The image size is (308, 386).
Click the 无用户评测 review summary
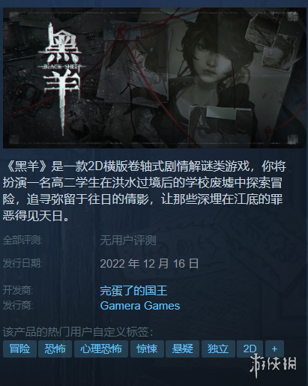(128, 241)
